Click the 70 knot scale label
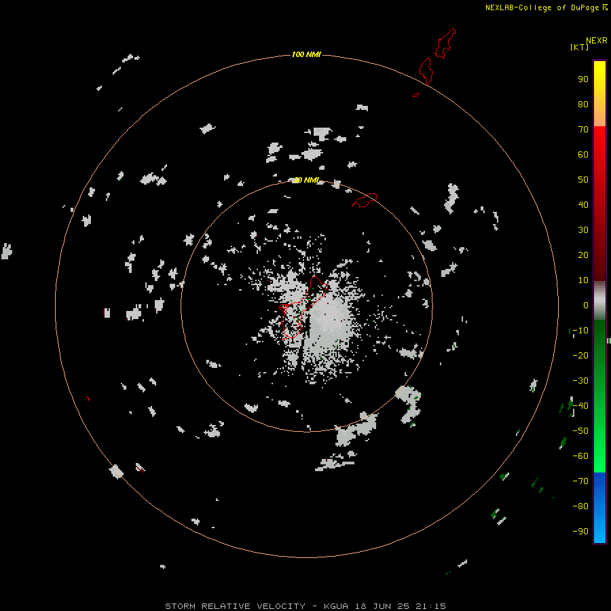 coord(583,129)
